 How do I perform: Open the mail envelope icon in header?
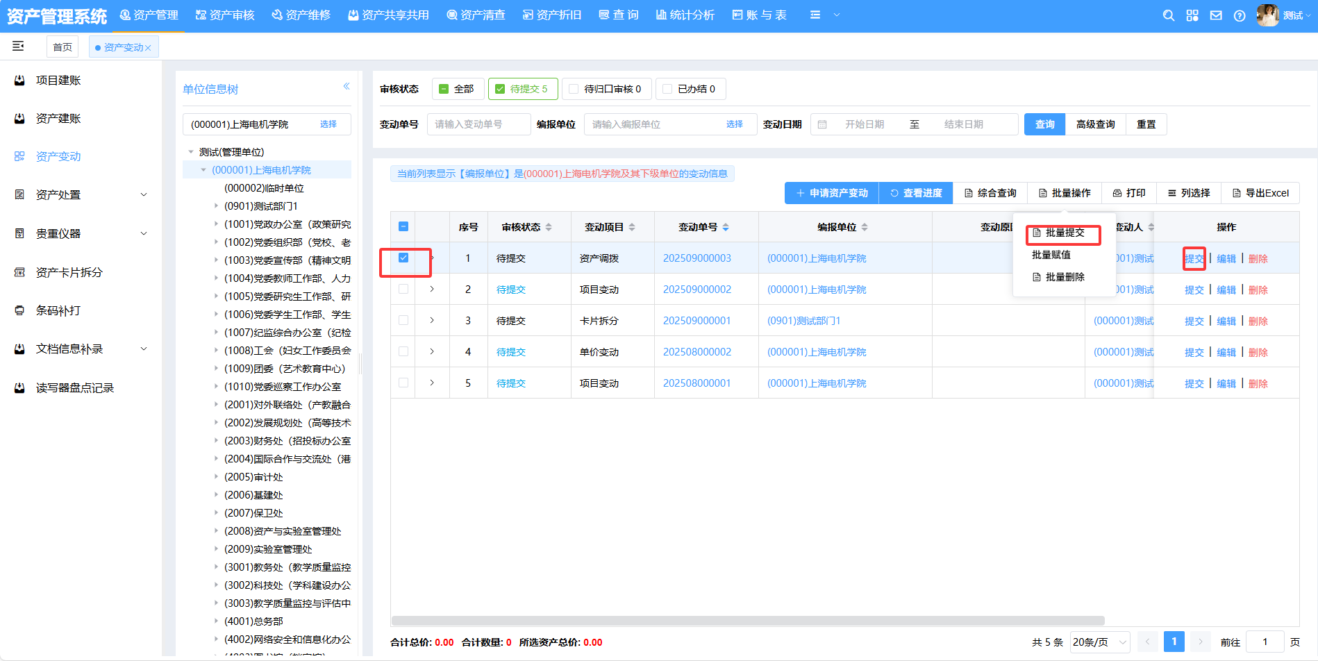click(x=1216, y=15)
